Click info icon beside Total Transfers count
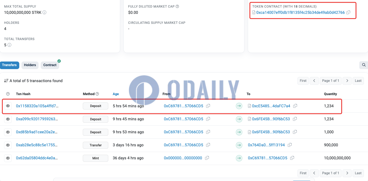 point(9,45)
